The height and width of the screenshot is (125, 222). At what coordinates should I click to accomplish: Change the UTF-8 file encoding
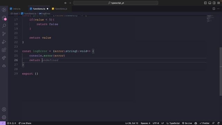[156, 123]
